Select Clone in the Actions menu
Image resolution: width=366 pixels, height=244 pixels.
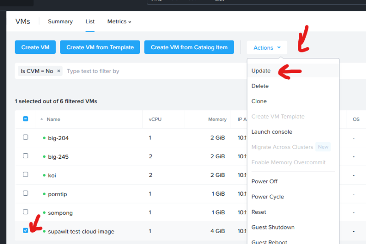click(259, 101)
